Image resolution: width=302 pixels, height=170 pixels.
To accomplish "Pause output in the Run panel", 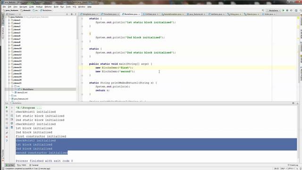I will tap(7, 115).
